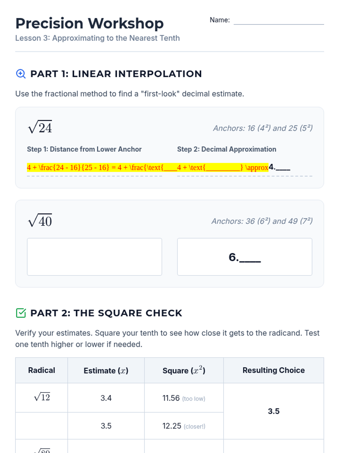Click the Step 1 highlighted fraction expression
This screenshot has width=339, height=453.
(102, 168)
